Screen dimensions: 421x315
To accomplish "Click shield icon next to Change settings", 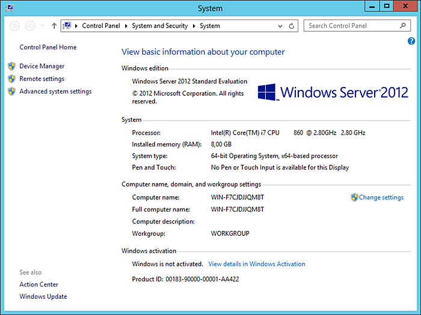I will 354,197.
